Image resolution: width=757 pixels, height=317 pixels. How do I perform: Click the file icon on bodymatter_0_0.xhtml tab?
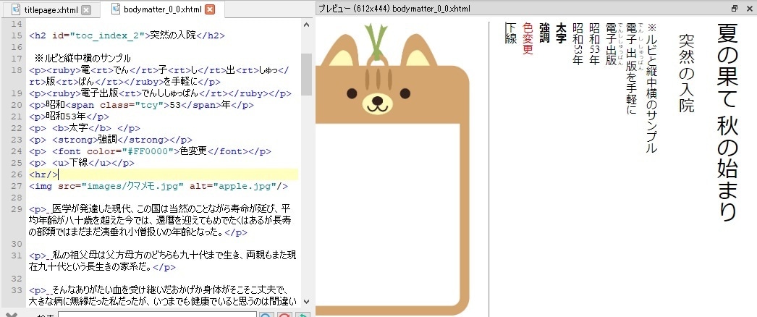[115, 9]
